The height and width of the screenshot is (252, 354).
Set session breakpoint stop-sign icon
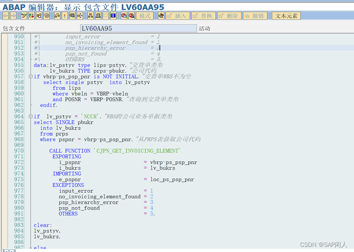click(x=124, y=16)
